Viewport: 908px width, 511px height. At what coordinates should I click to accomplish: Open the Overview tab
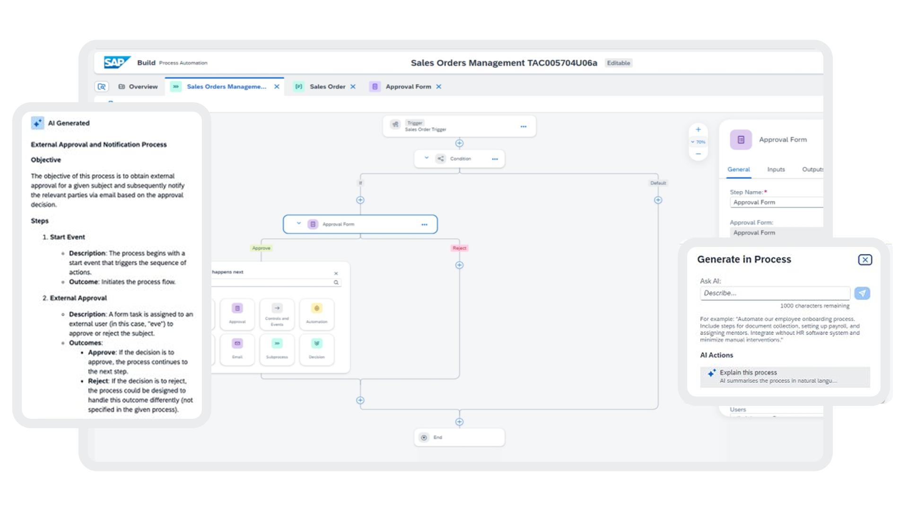[x=138, y=87]
